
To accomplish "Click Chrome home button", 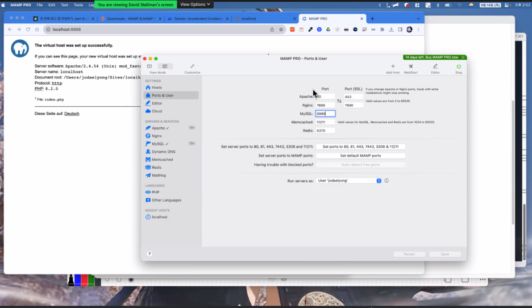I will tap(37, 30).
